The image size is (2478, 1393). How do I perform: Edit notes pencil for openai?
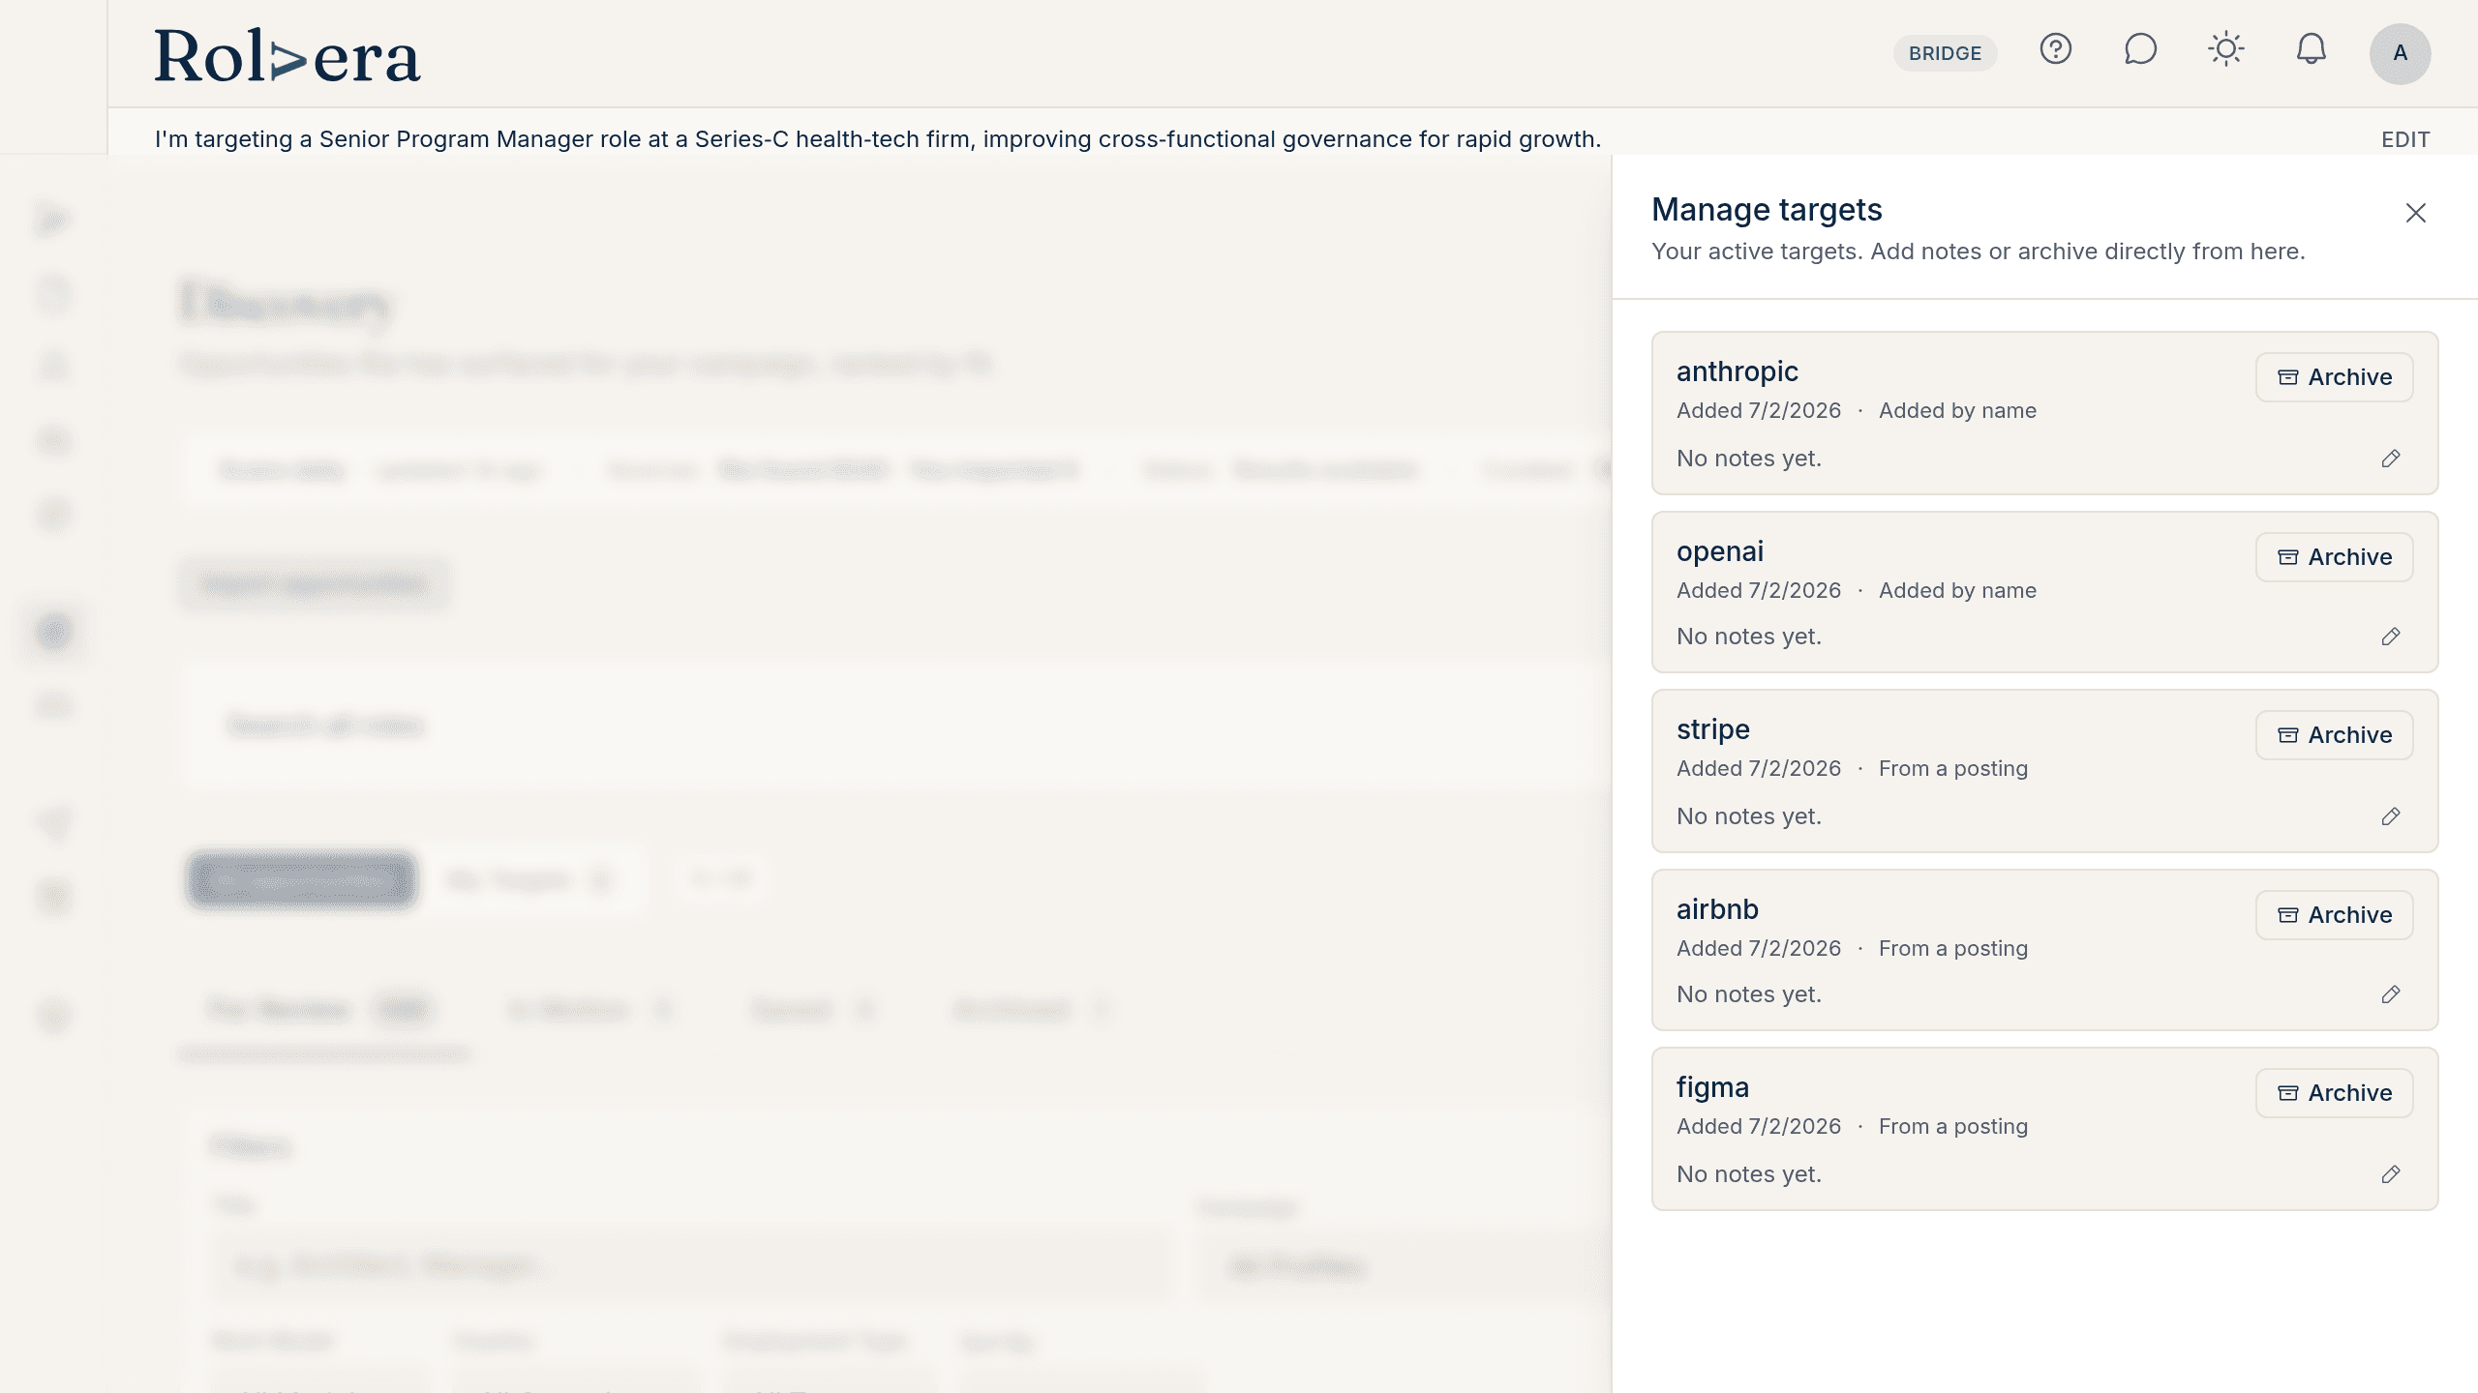(x=2390, y=637)
